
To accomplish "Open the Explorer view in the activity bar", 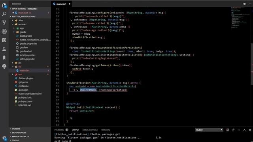I will [x=4, y=6].
